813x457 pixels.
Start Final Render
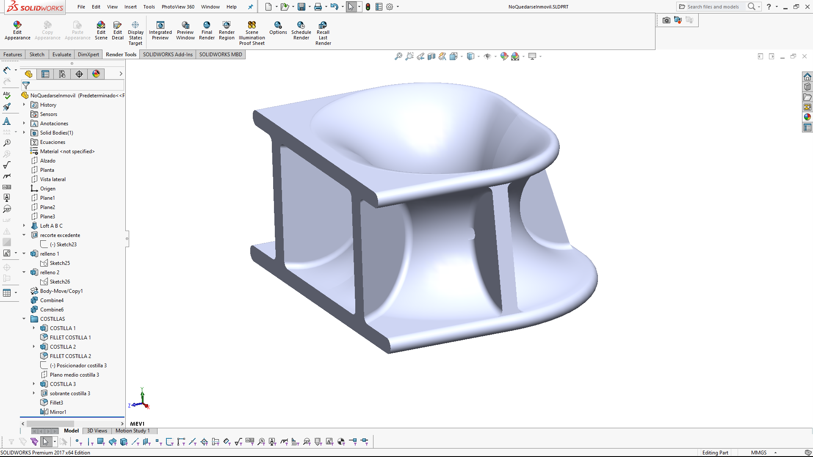point(207,30)
